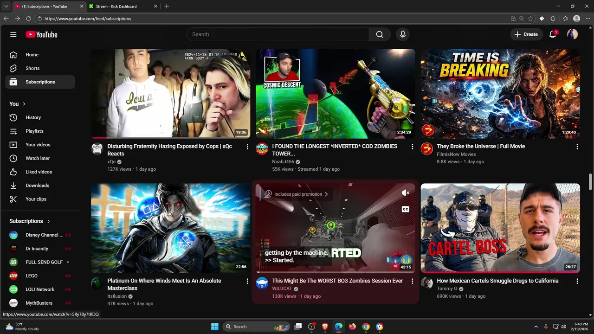Open Dr Insanity channel
The width and height of the screenshot is (594, 334).
[x=40, y=249]
